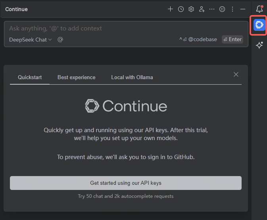Click the large Continue logo
The width and height of the screenshot is (267, 220).
click(x=126, y=106)
